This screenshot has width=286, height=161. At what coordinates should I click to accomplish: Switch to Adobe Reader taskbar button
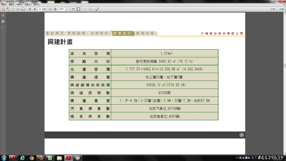[68, 158]
